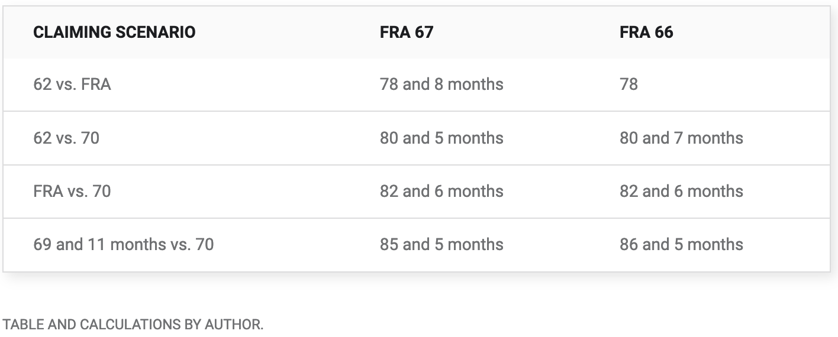Click "82 and 6 months" under FRA 66
The image size is (838, 337).
[681, 192]
